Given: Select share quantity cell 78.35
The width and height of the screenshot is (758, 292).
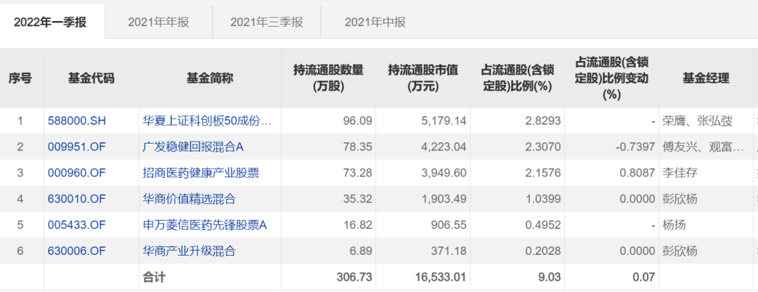Looking at the screenshot, I should (x=358, y=147).
